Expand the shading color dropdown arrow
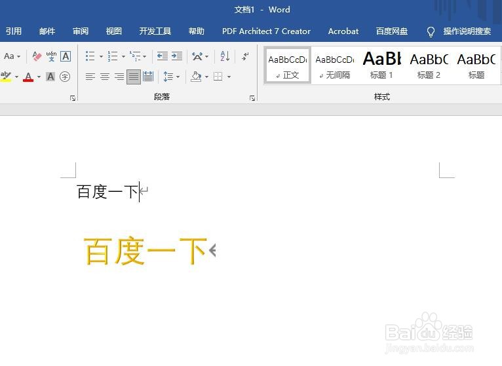The image size is (502, 366). tap(206, 77)
